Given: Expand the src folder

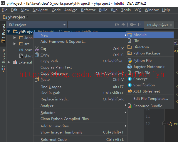Looking at the screenshot, I should pyautogui.click(x=15, y=44).
